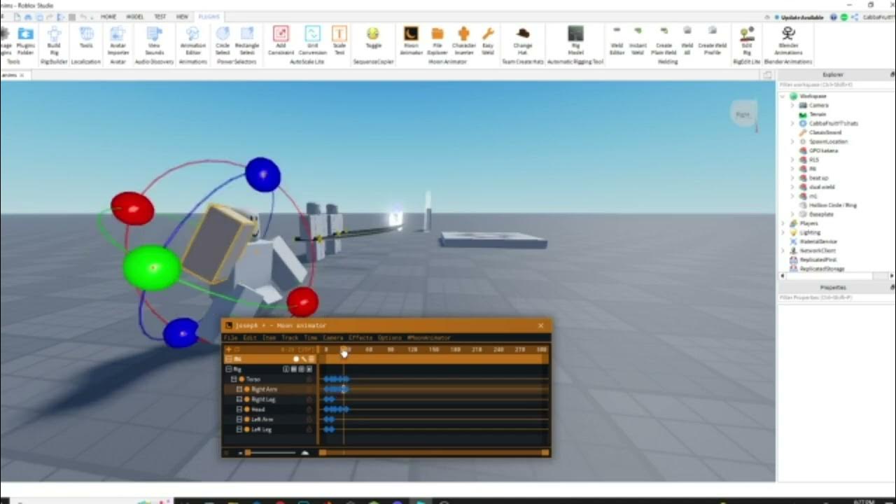This screenshot has height=504, width=896.
Task: Collapse the Left Leg track
Action: [239, 429]
